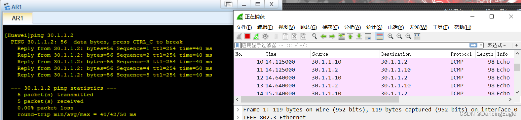Screen dimensions: 521x120
Task: Open the 跳转(G) menu
Action: 309,27
